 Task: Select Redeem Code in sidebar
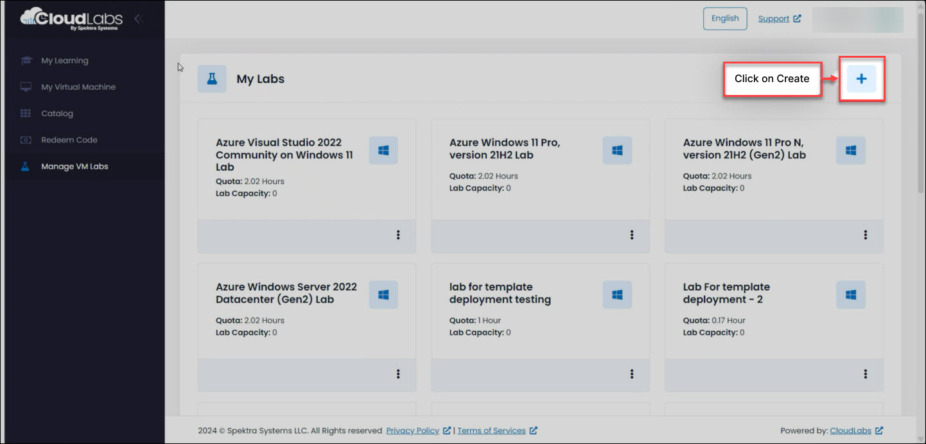pyautogui.click(x=69, y=140)
